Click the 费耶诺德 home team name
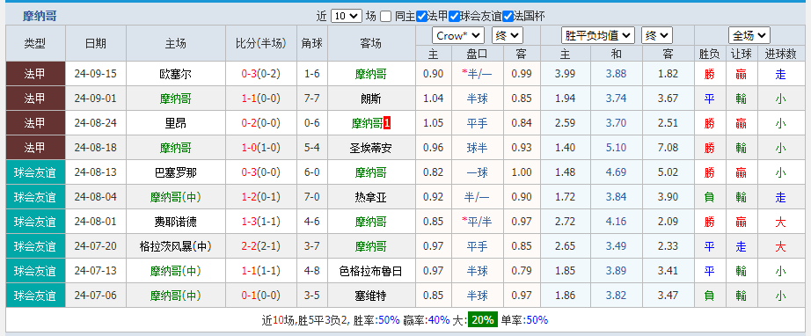811x336 pixels. pos(175,222)
